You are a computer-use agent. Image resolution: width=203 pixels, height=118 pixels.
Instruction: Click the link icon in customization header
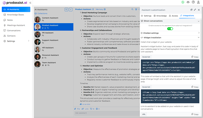tap(195, 10)
